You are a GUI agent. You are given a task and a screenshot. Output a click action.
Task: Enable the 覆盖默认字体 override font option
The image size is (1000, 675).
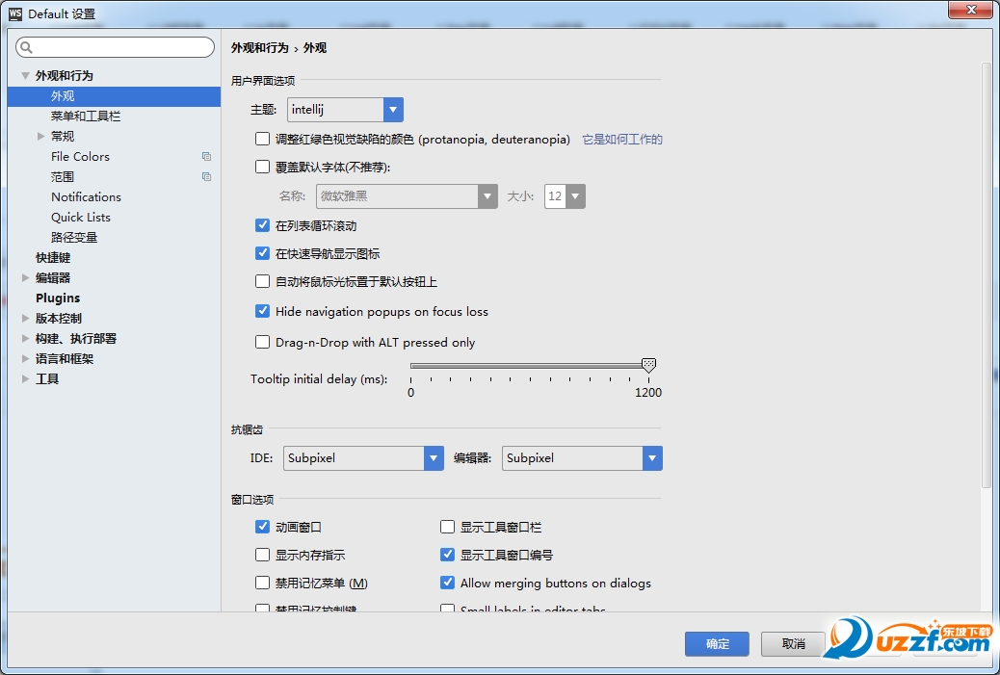pyautogui.click(x=262, y=167)
